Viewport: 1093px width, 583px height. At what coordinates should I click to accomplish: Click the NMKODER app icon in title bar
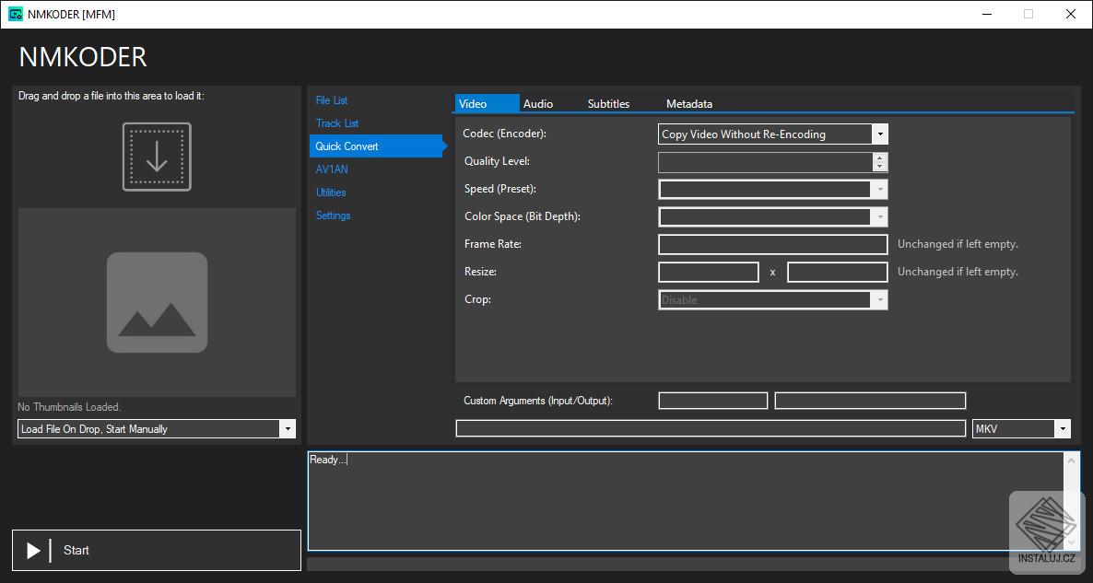click(16, 14)
